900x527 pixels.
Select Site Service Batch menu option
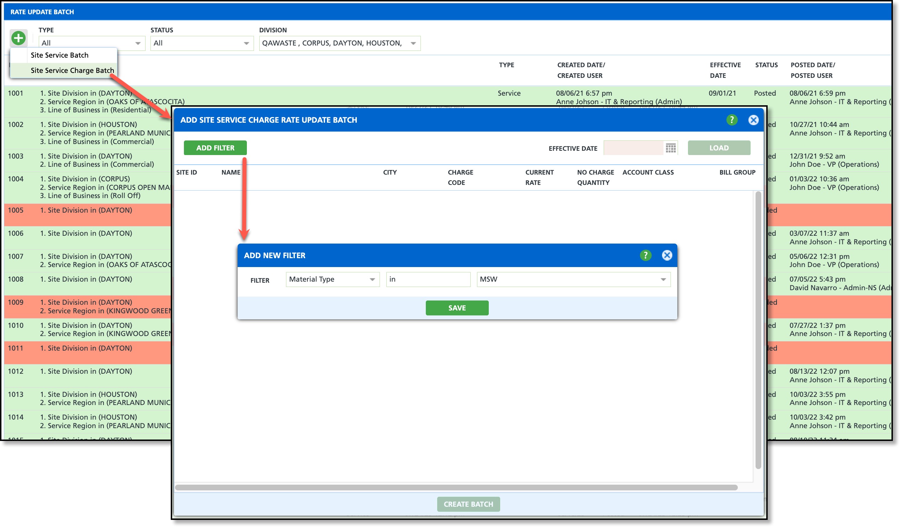pos(60,55)
